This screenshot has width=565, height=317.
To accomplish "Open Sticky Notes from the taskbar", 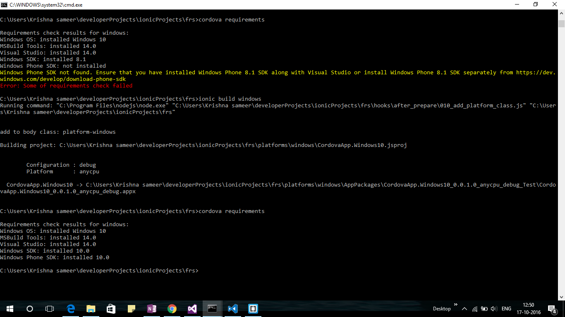I will pos(131,308).
